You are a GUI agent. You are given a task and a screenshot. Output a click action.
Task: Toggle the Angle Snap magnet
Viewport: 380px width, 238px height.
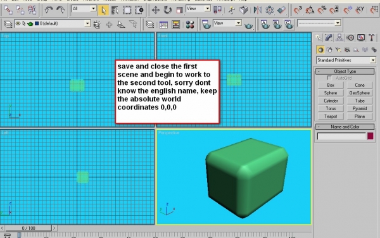310,10
